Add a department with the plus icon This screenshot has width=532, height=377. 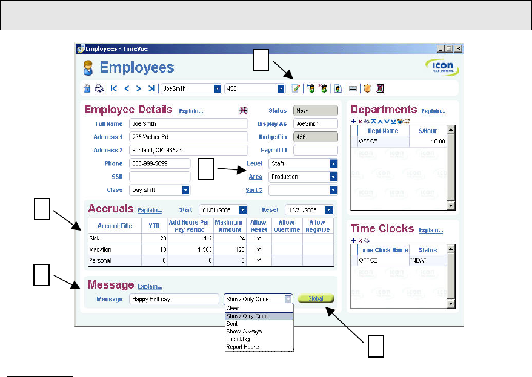[x=353, y=121]
